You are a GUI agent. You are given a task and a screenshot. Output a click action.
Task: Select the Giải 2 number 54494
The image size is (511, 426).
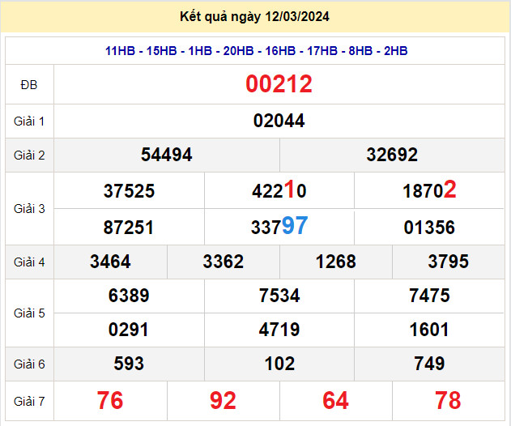[167, 155]
